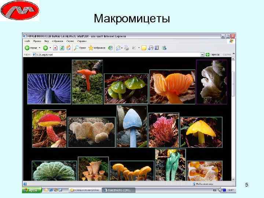This screenshot has height=198, width=264.
Task: Open the pink coral fungus thumbnail
Action: click(164, 130)
